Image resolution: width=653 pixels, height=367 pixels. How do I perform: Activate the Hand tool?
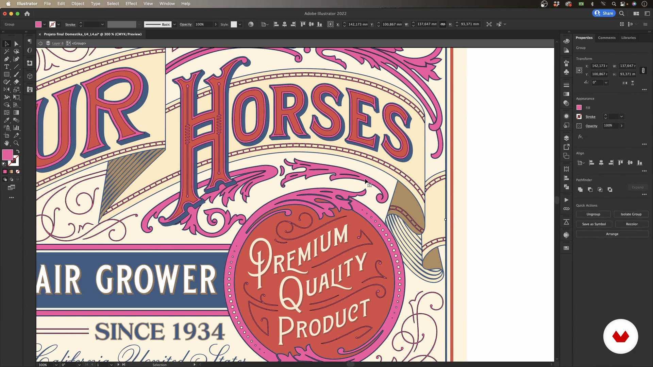[x=6, y=143]
